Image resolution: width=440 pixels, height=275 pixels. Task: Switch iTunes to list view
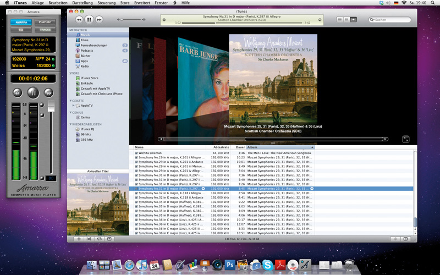coord(340,20)
